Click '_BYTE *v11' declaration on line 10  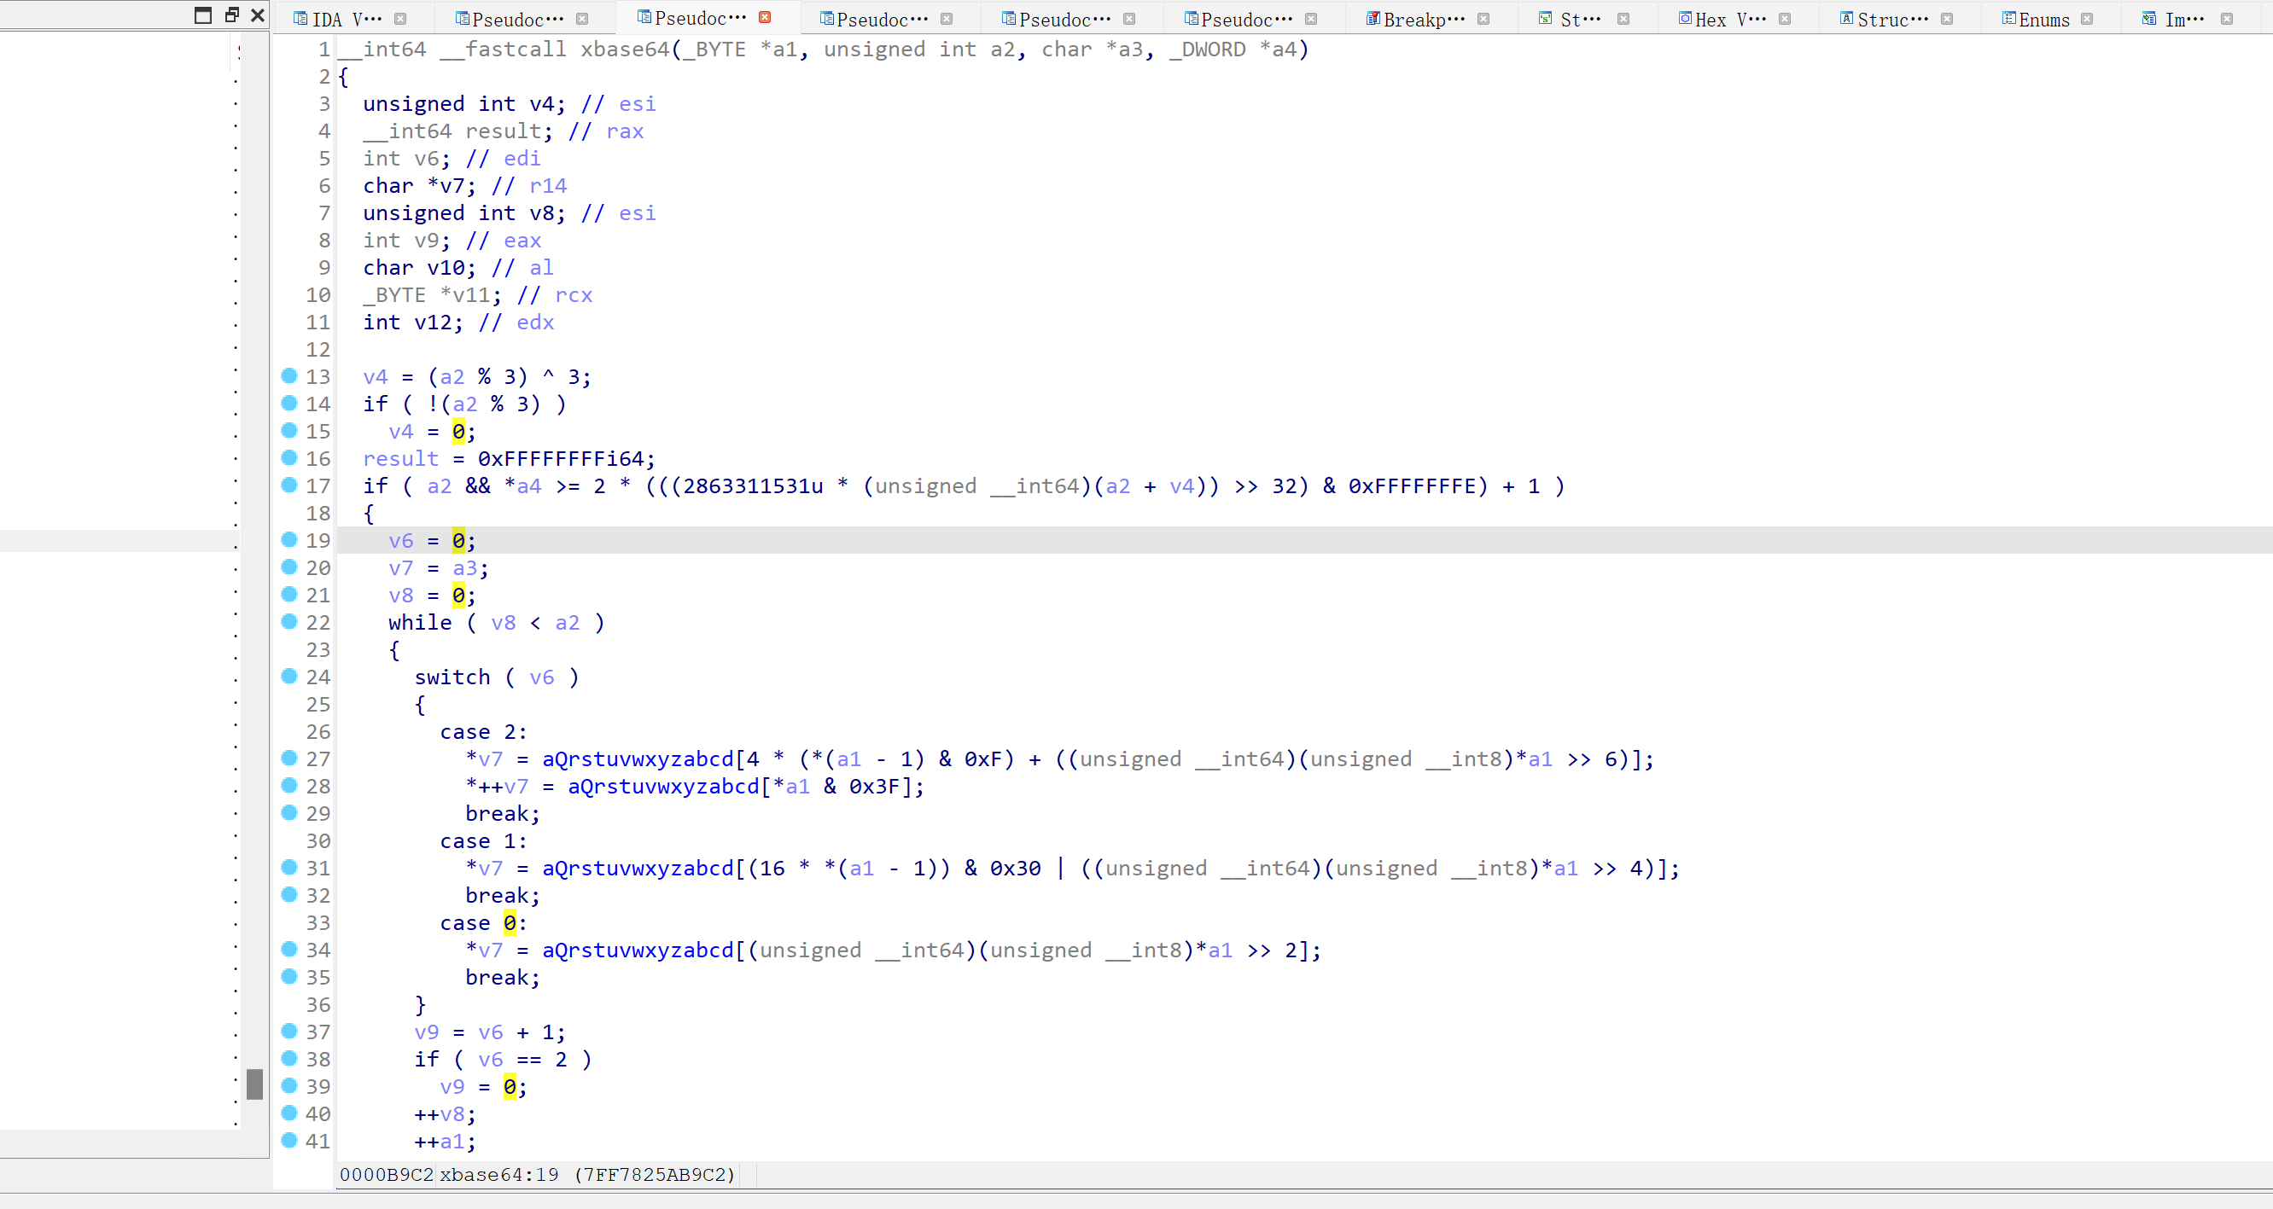[433, 295]
